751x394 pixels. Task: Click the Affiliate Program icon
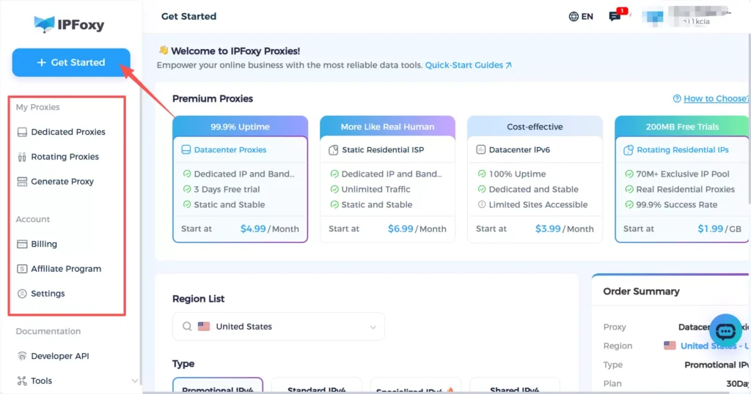click(22, 269)
